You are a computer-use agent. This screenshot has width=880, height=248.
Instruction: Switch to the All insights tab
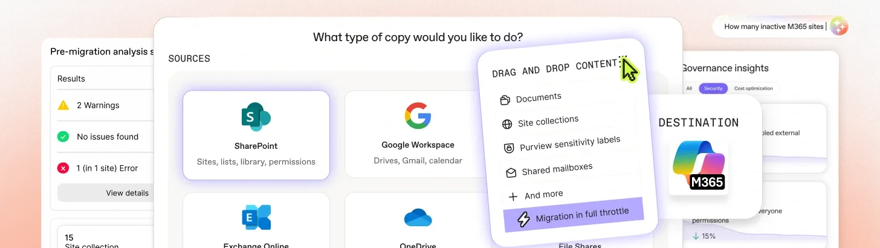coord(689,88)
